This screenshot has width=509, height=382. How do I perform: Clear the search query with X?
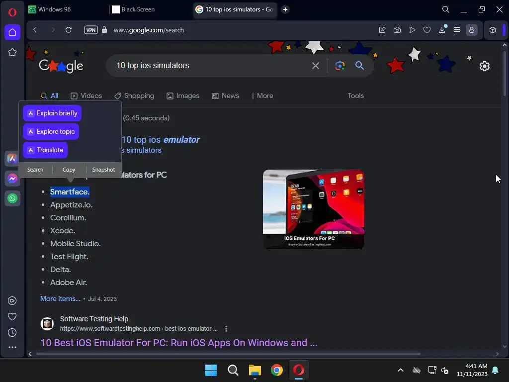(315, 66)
